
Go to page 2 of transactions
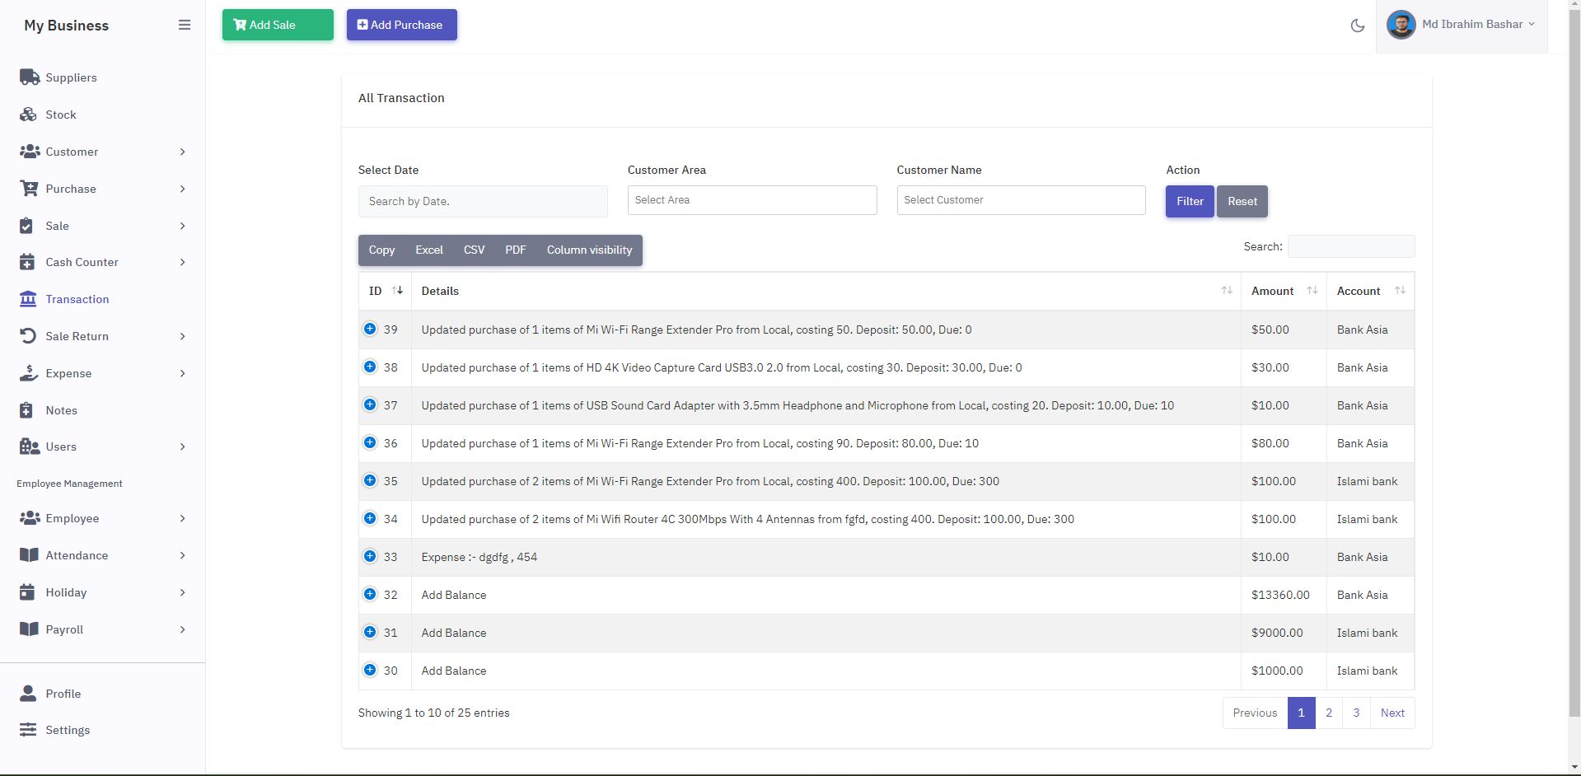coord(1329,713)
